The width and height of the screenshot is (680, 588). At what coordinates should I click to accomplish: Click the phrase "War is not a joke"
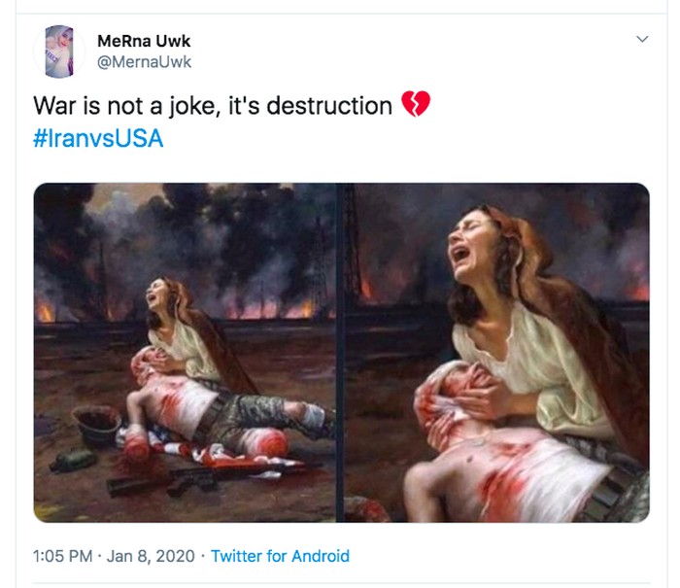coord(126,105)
